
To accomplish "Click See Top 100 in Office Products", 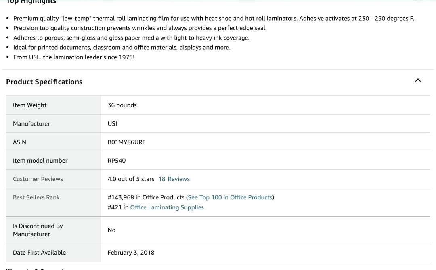I will point(230,197).
